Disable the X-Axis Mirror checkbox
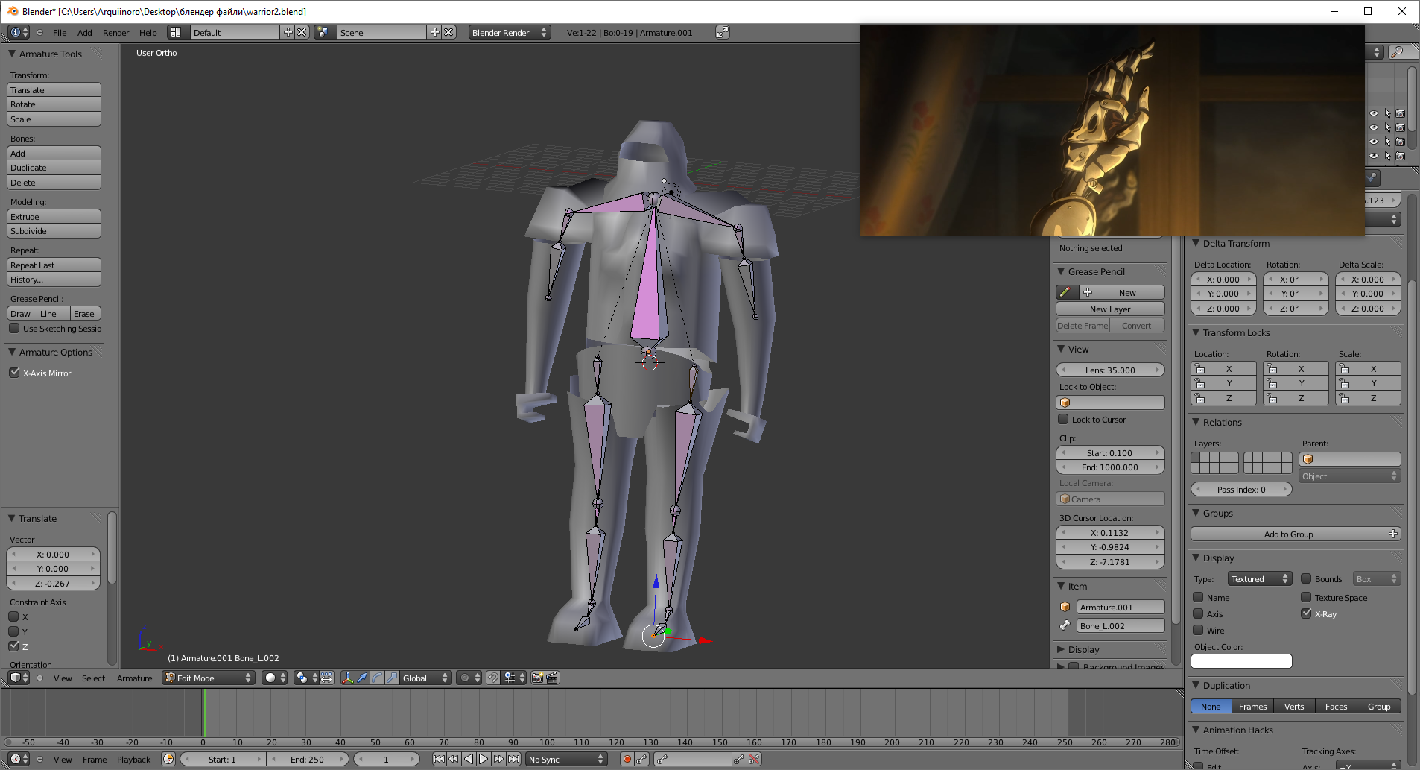Viewport: 1420px width, 770px height. click(14, 373)
